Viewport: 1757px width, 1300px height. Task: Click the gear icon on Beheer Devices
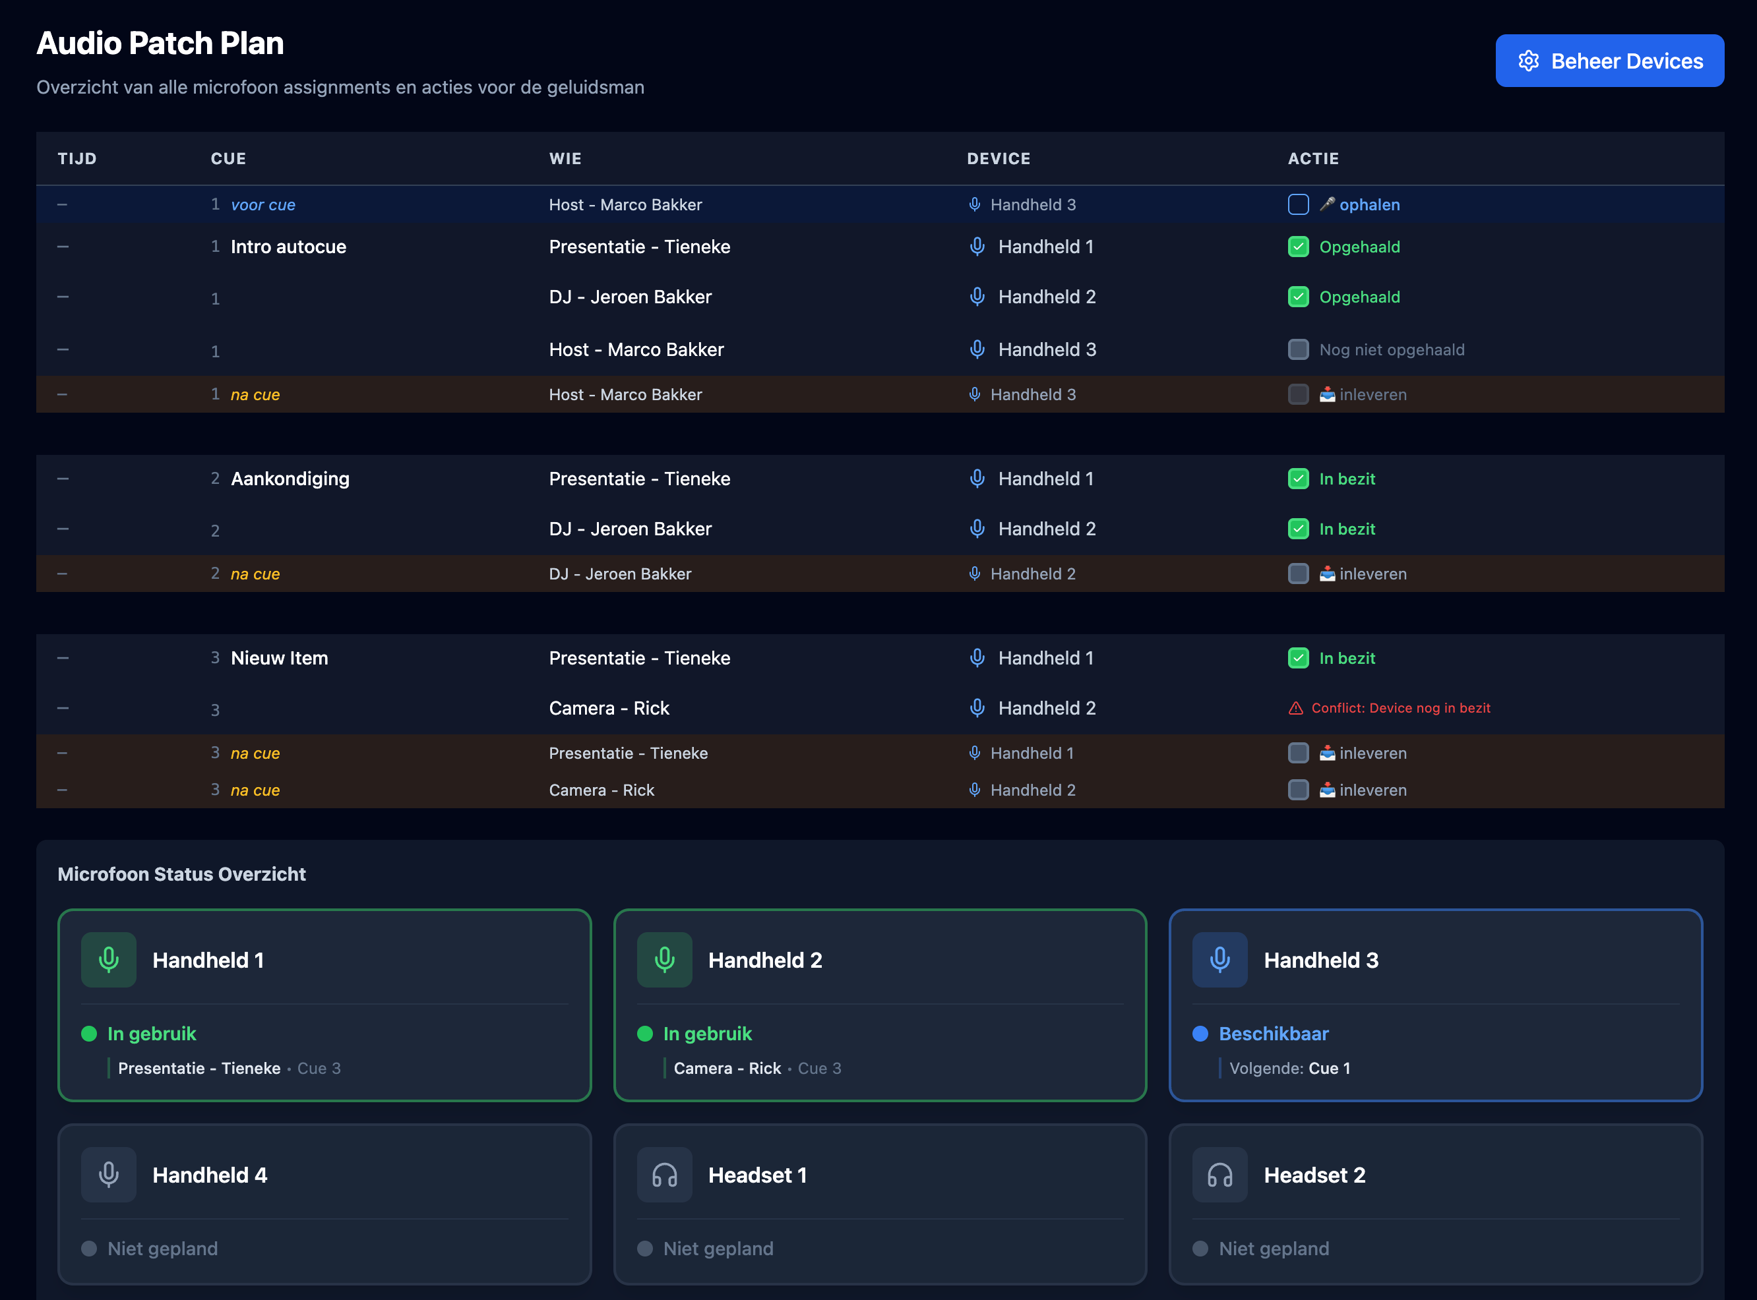(1528, 61)
